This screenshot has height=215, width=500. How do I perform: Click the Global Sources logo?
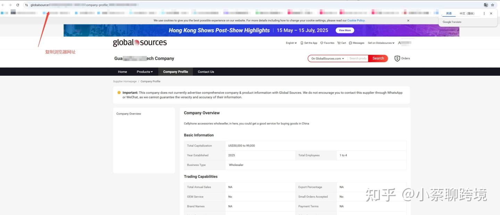coord(140,42)
